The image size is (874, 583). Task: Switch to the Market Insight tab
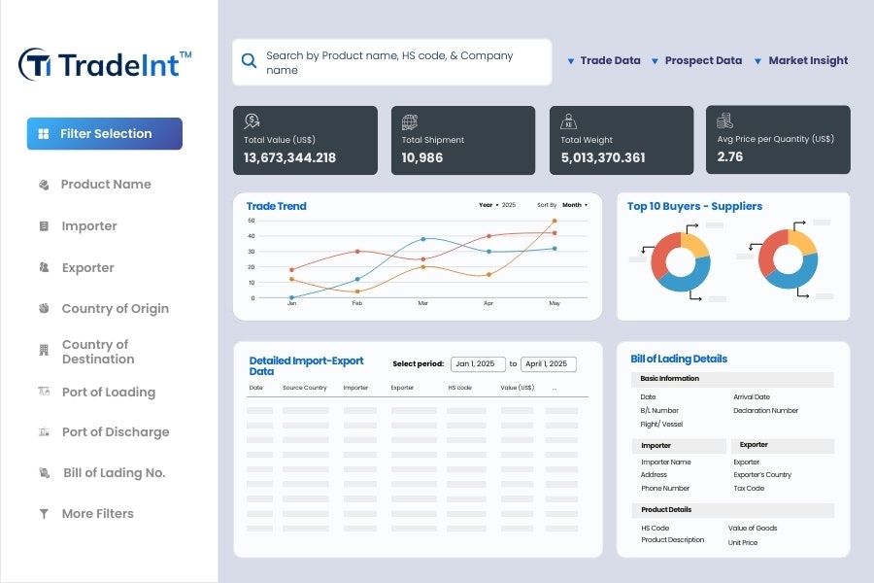[808, 60]
